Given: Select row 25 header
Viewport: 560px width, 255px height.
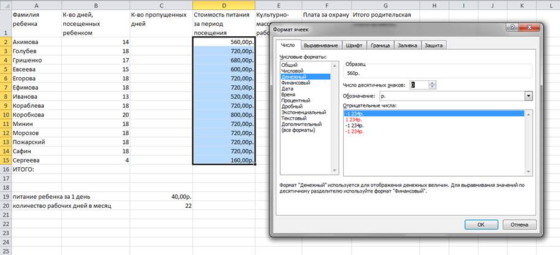Looking at the screenshot, I should [6, 251].
